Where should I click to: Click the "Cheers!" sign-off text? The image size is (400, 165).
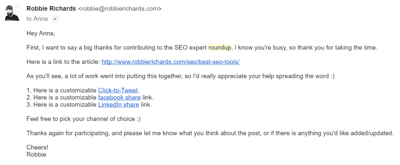click(x=38, y=147)
